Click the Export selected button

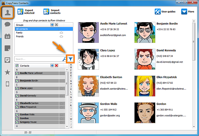pyautogui.click(x=26, y=12)
